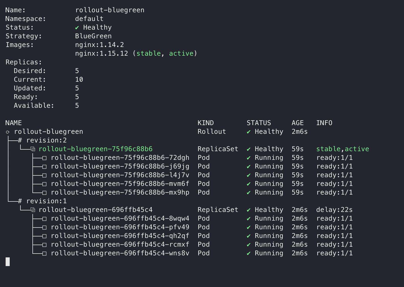Click the Running checkmark for pod 72dgh
Screen dimensions: 404x287
[x=249, y=158]
